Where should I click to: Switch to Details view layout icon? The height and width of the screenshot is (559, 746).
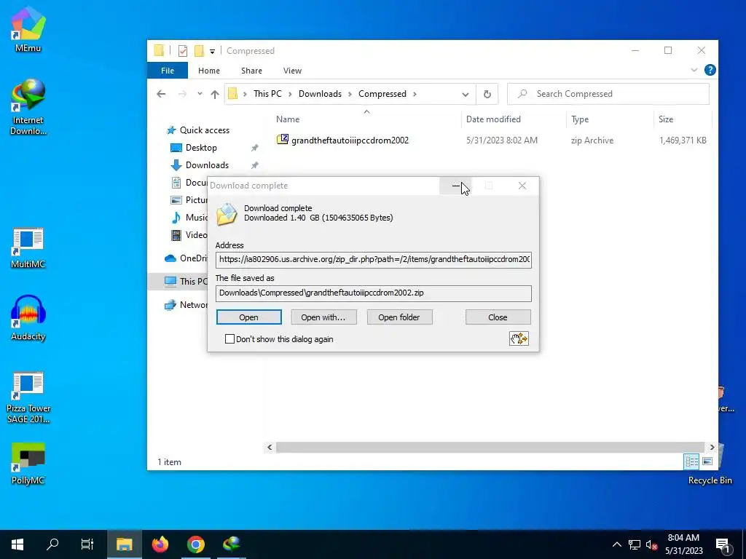691,461
